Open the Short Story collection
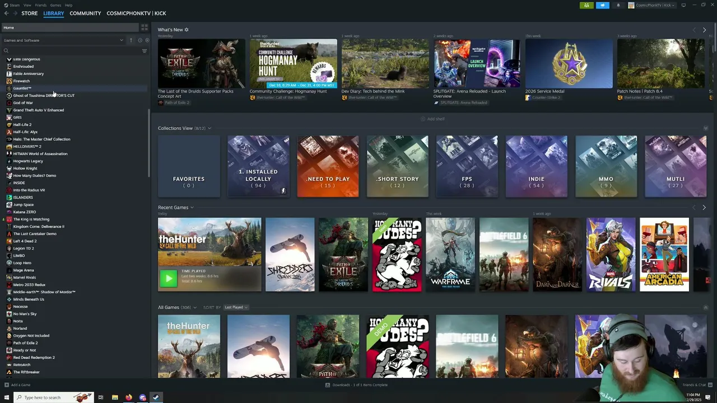 click(397, 166)
